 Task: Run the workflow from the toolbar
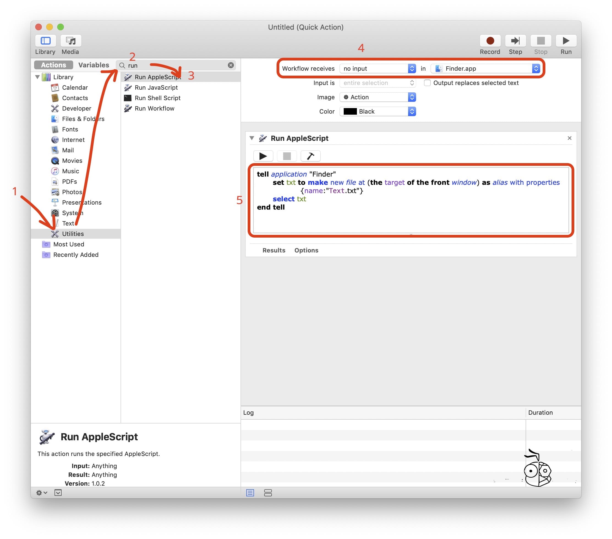[565, 41]
